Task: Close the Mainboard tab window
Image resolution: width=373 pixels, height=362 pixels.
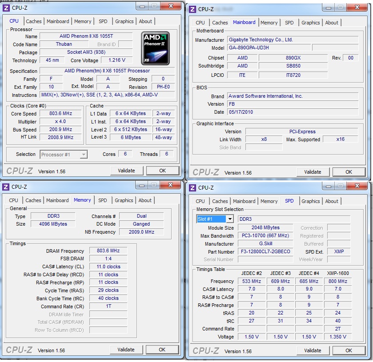Action: pos(357,8)
